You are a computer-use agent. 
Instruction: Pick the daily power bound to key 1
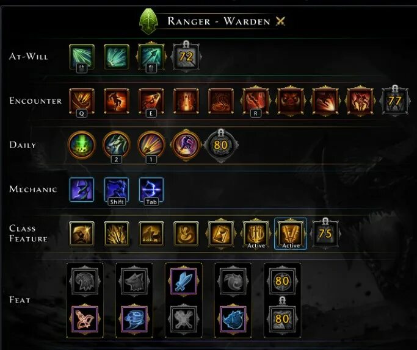coord(151,145)
